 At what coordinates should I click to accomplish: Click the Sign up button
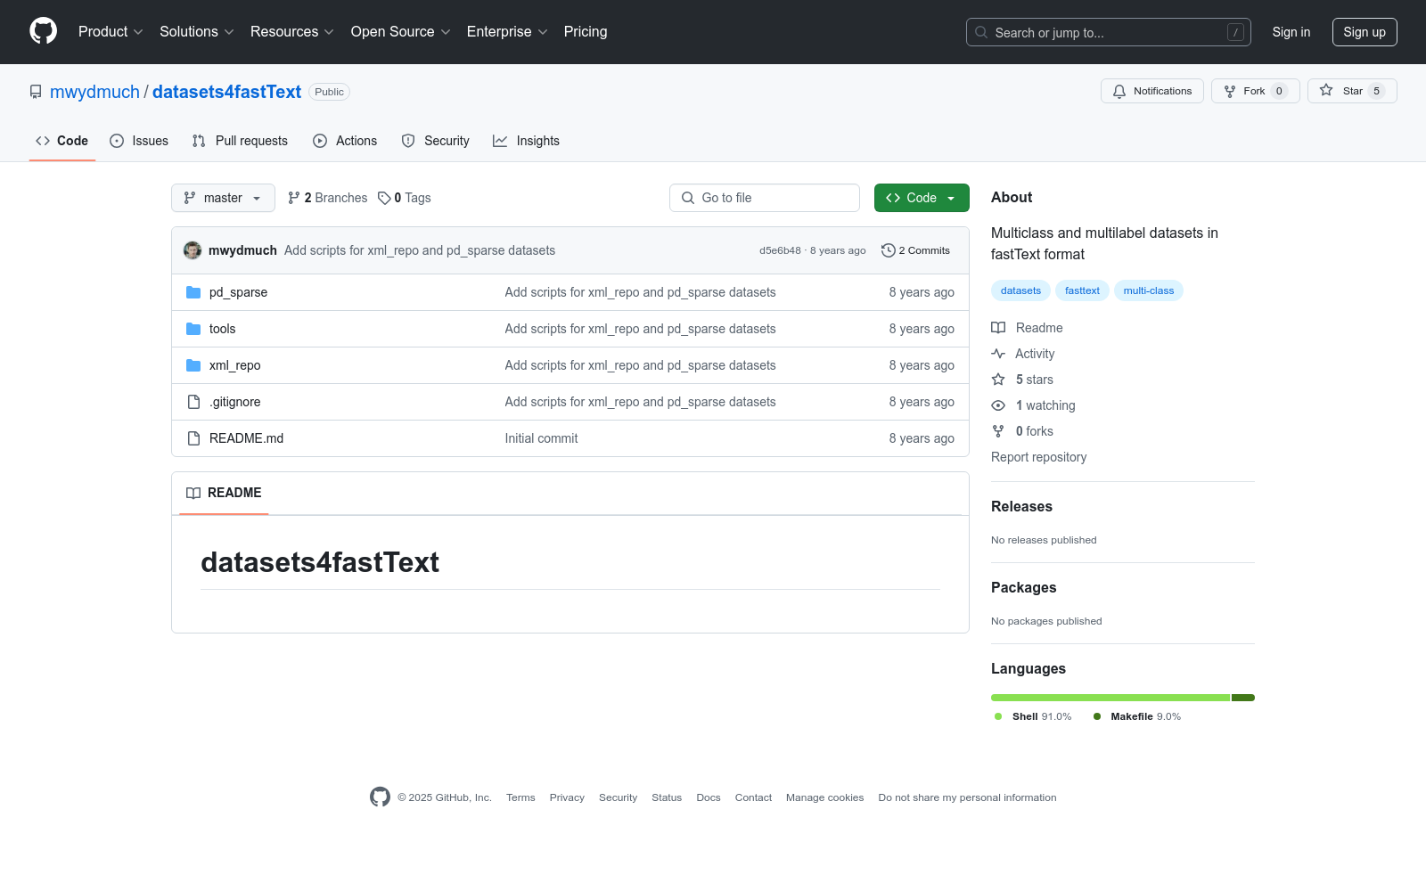click(1365, 32)
